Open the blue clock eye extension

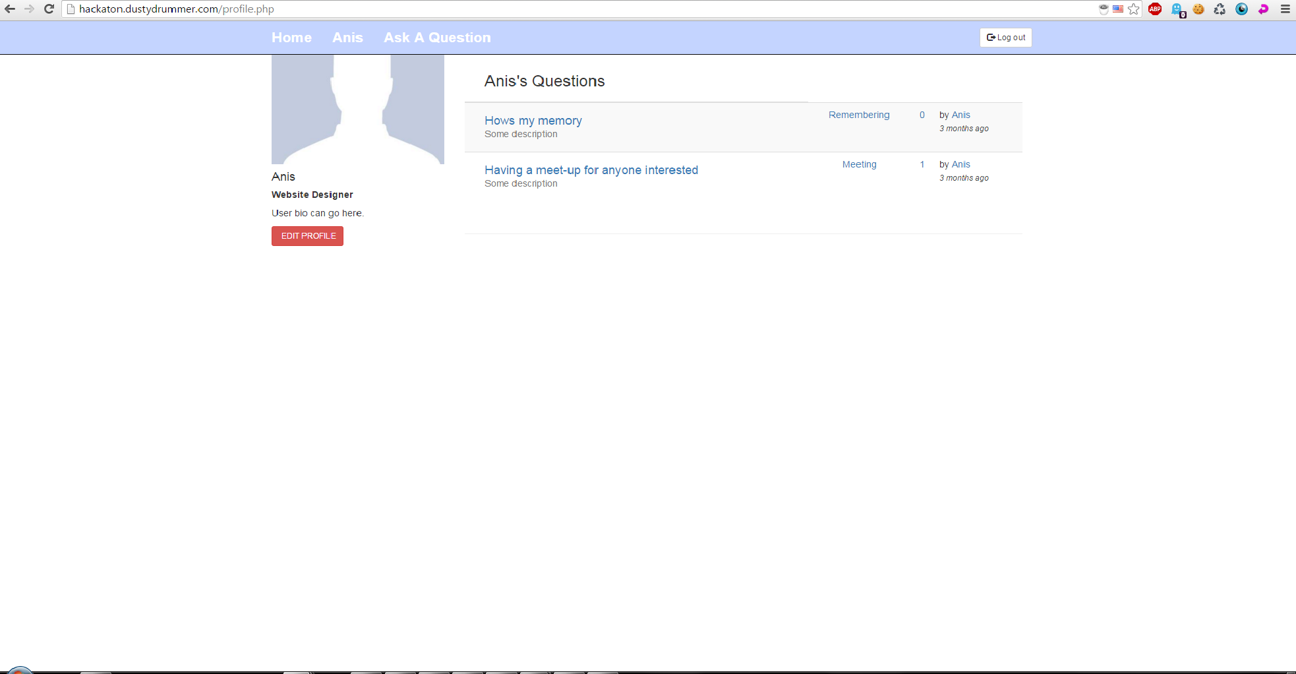pyautogui.click(x=1242, y=9)
